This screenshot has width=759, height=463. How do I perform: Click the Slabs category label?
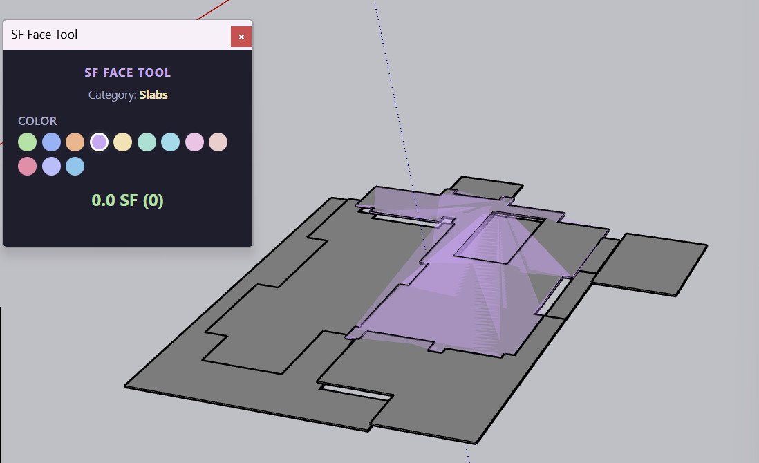pos(153,95)
